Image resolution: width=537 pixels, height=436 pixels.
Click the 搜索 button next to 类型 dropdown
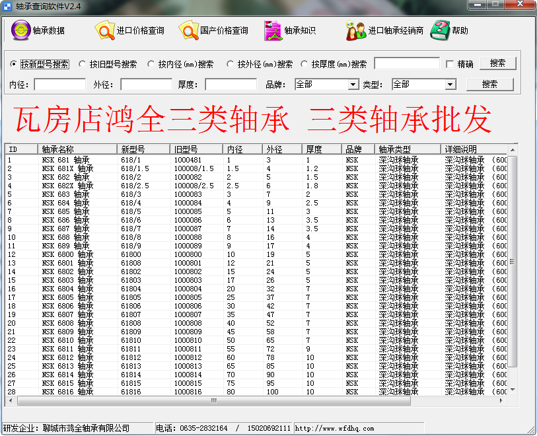tap(489, 85)
